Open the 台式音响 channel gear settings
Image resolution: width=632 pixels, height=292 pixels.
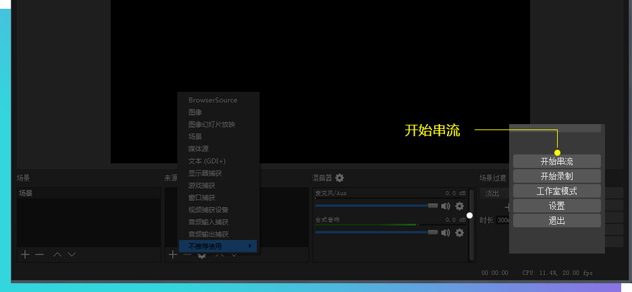460,232
